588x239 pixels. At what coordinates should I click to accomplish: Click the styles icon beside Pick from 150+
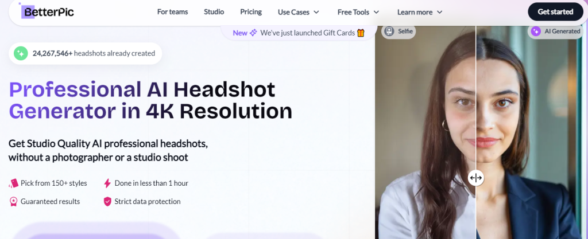tap(14, 183)
